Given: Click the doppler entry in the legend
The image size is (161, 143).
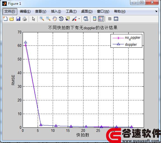Looking at the screenshot, I should (131, 44).
